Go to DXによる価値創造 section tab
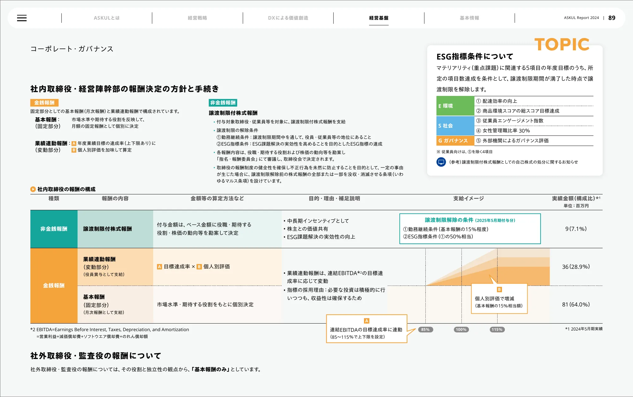633x397 pixels. 288,18
